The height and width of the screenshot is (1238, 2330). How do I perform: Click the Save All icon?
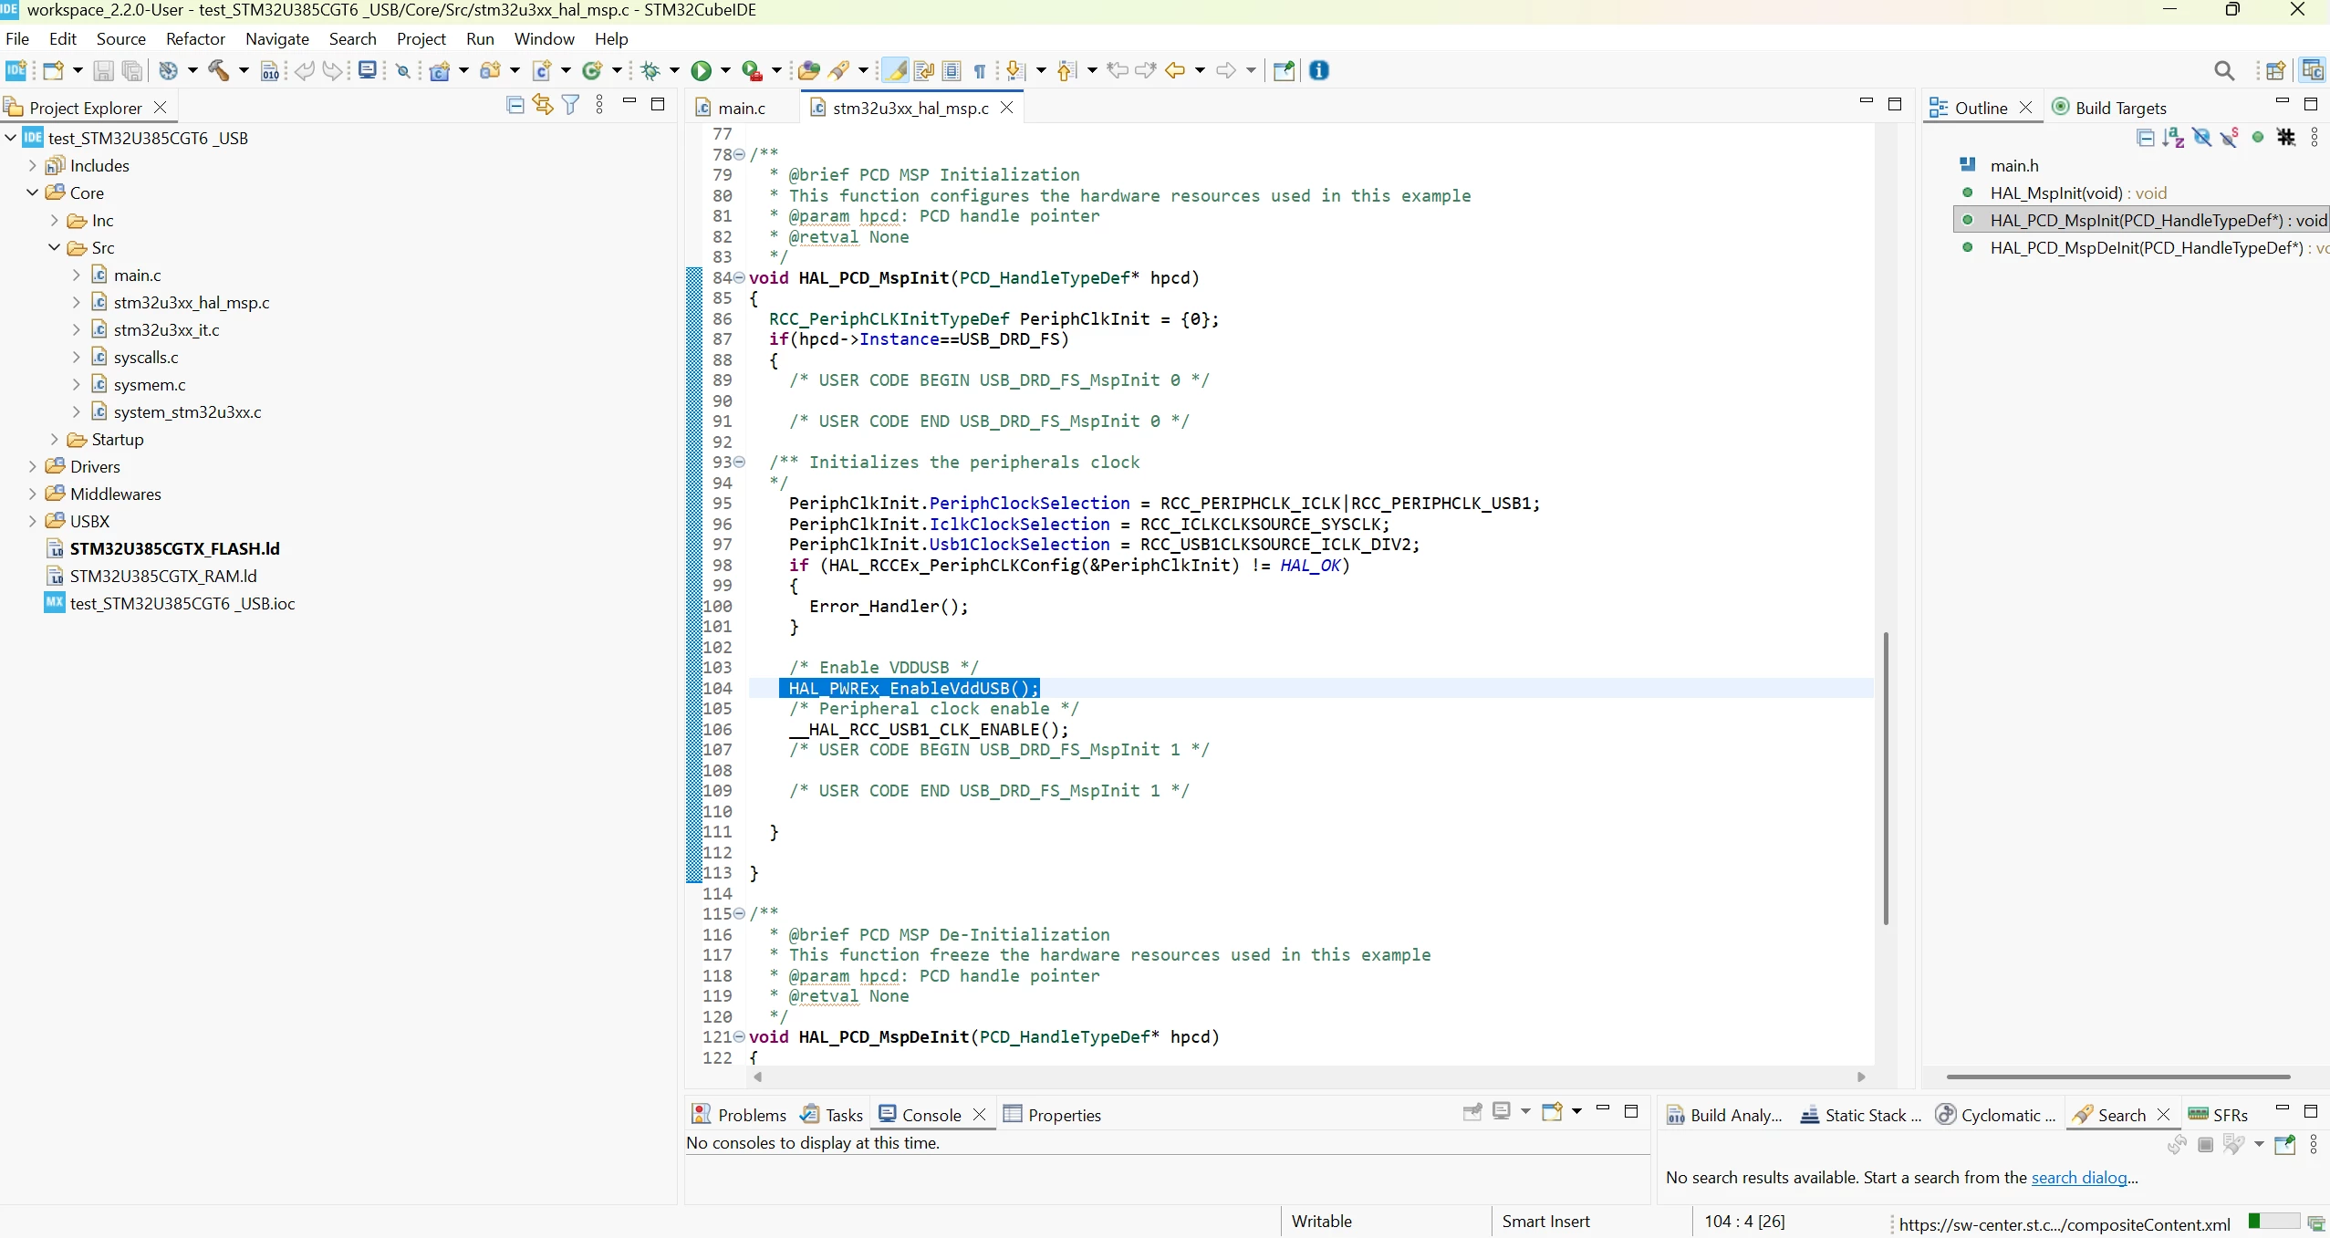point(132,70)
